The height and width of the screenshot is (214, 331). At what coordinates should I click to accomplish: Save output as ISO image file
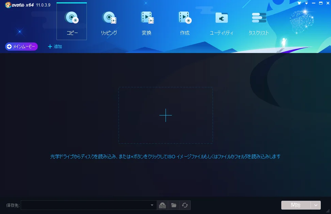click(x=162, y=205)
